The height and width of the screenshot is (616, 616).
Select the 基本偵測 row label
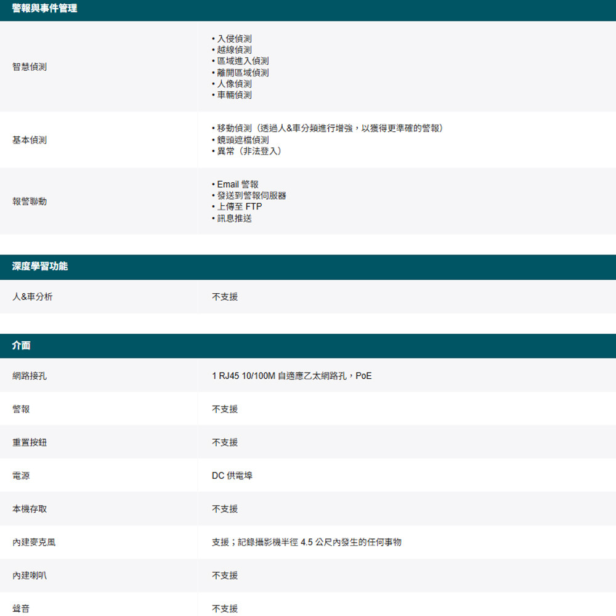point(30,140)
